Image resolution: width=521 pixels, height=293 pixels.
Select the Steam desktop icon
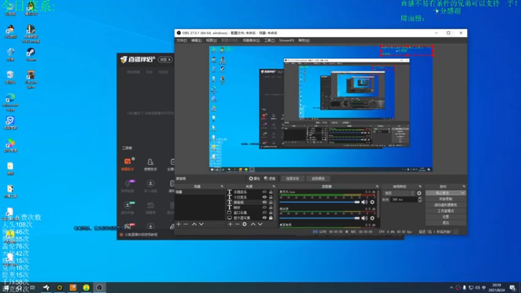click(31, 55)
